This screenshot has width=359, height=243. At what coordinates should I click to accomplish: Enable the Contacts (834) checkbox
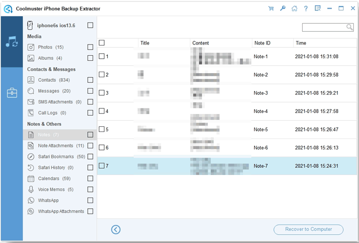pos(90,80)
